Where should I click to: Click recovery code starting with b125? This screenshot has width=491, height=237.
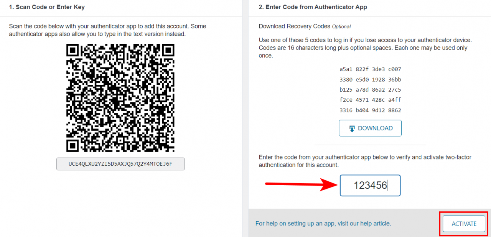coord(370,90)
